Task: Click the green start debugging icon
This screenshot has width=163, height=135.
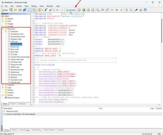Action: point(84,10)
